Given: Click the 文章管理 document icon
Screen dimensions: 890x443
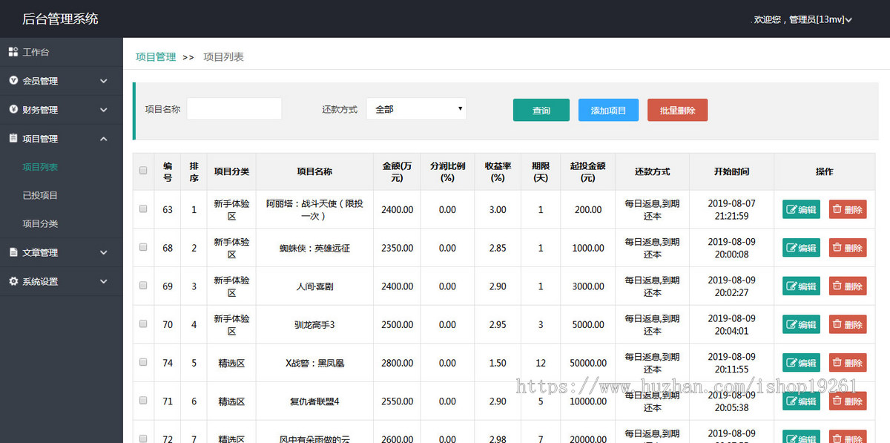Looking at the screenshot, I should pyautogui.click(x=13, y=252).
